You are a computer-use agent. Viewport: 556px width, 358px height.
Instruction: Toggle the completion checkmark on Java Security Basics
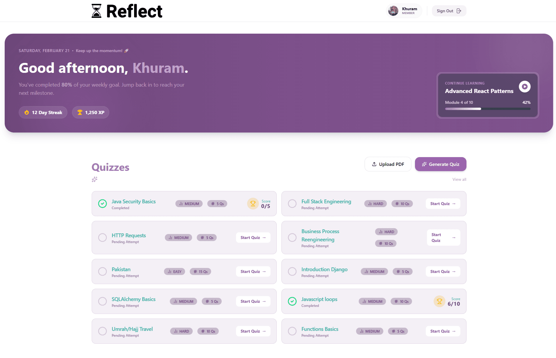[102, 204]
